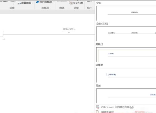Screen dimensions: 156x113
Task: Click the 交叉引用 icon
Action: click(x=71, y=3)
